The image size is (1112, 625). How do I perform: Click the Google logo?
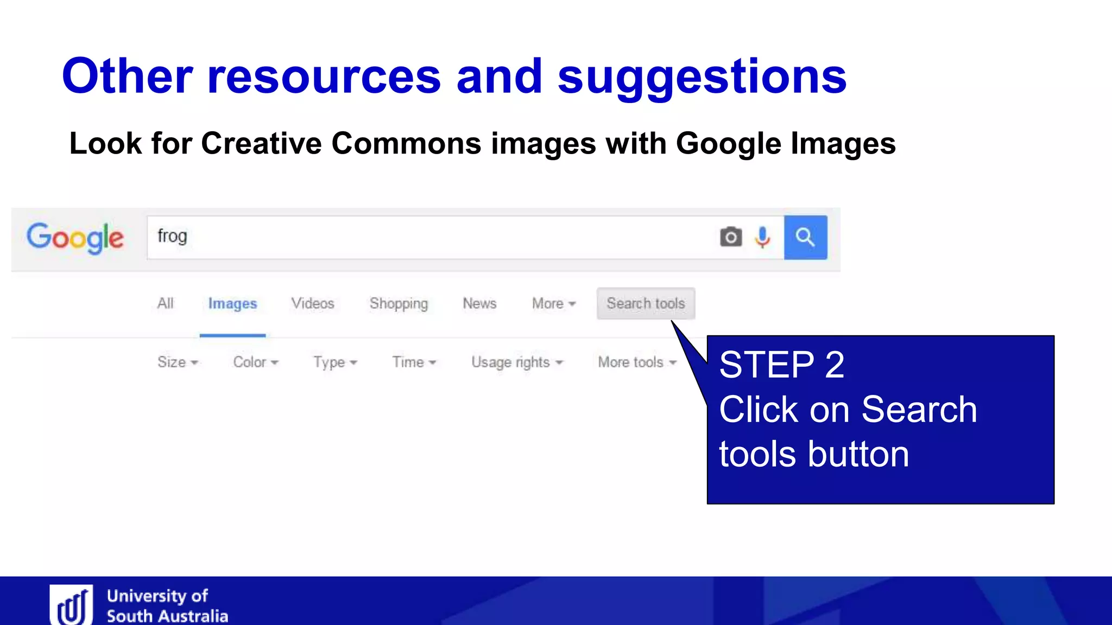tap(75, 238)
